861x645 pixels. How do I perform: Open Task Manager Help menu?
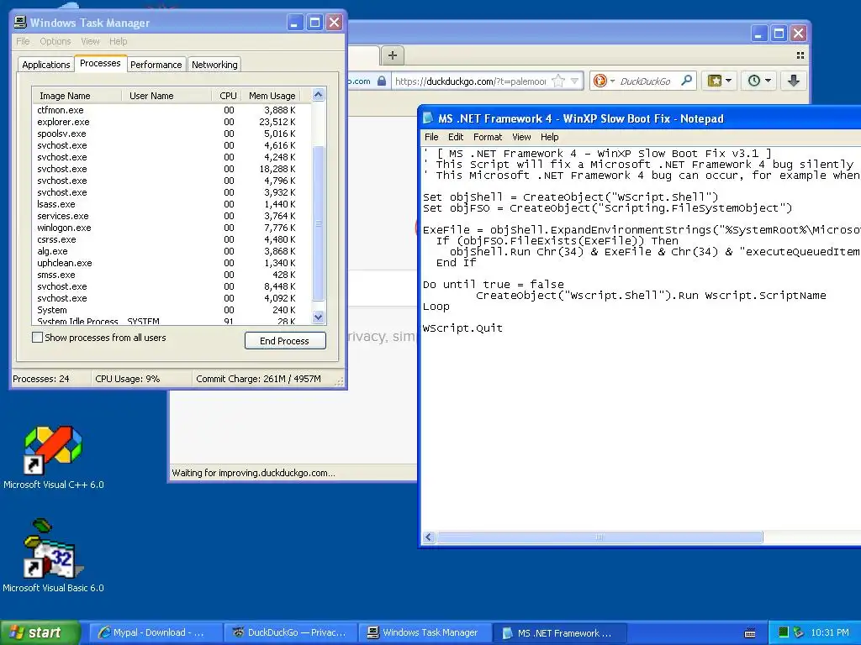click(x=118, y=41)
